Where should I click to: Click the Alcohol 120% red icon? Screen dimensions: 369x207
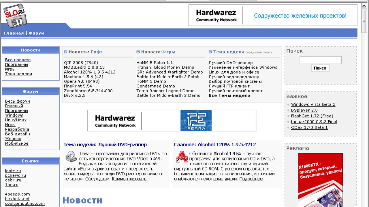[x=182, y=156]
